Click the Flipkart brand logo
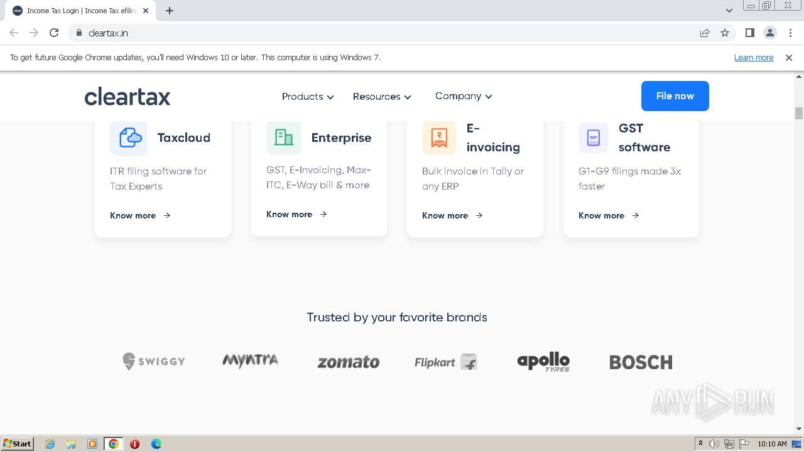The image size is (804, 452). 446,362
